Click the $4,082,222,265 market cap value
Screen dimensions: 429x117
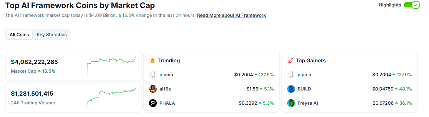click(x=34, y=62)
